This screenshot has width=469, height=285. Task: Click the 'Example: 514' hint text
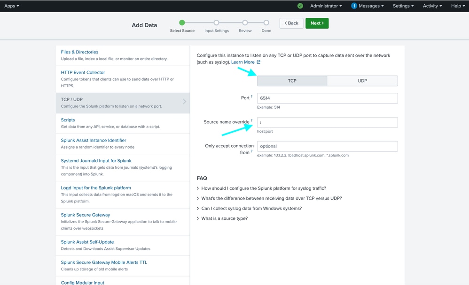point(269,107)
